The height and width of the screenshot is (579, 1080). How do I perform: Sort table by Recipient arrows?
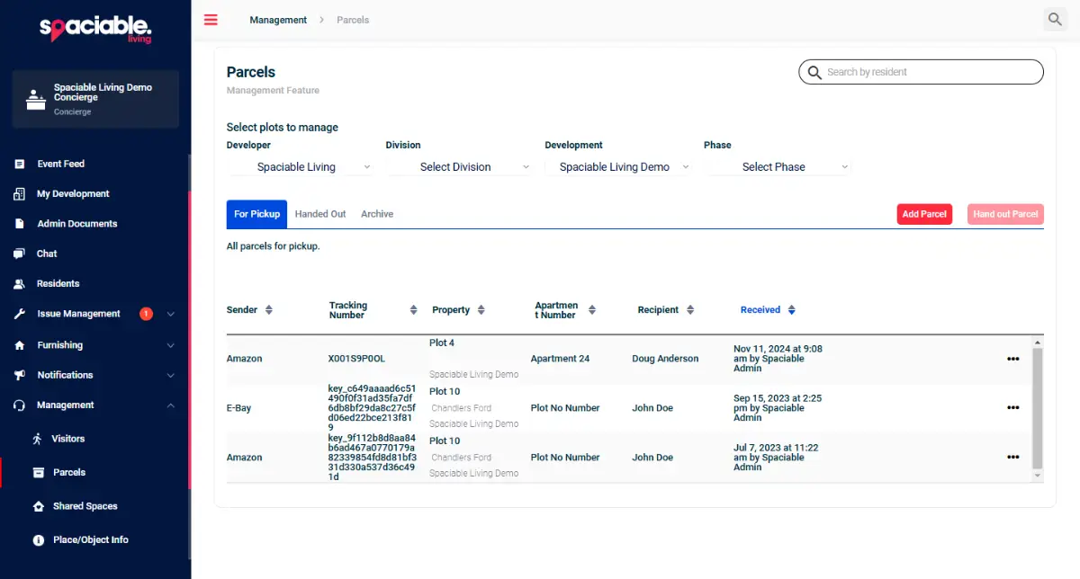(x=689, y=310)
